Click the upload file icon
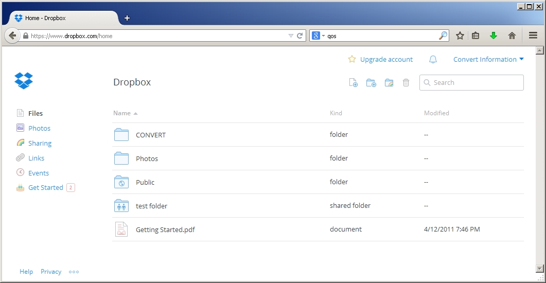Viewport: 546px width, 283px height. coord(353,83)
